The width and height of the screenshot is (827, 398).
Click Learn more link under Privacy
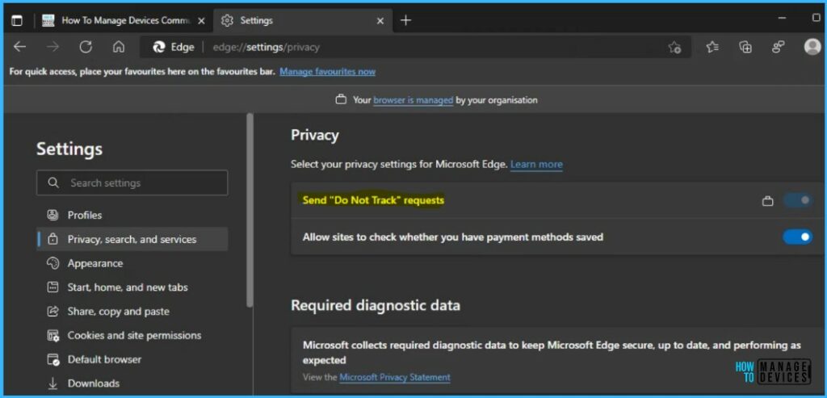536,165
